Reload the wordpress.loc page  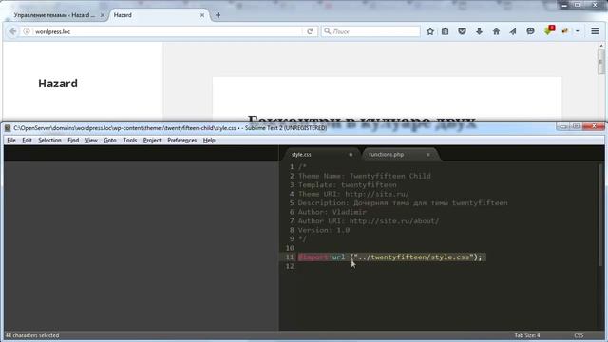coord(310,31)
